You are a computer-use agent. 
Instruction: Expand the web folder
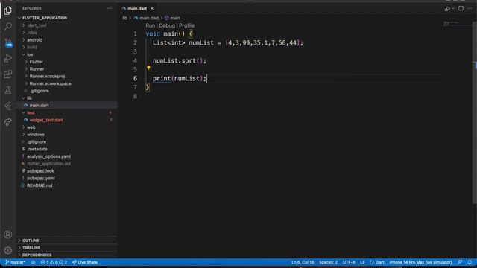coord(31,127)
